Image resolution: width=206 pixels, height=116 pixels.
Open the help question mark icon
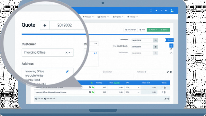[x=161, y=11]
